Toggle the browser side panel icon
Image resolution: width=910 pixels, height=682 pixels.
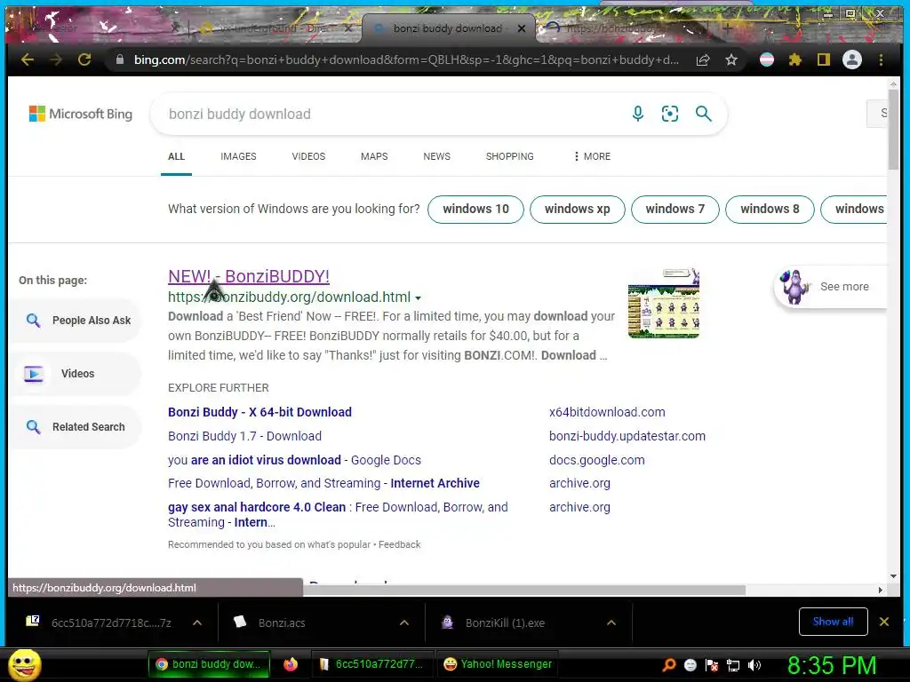[824, 59]
